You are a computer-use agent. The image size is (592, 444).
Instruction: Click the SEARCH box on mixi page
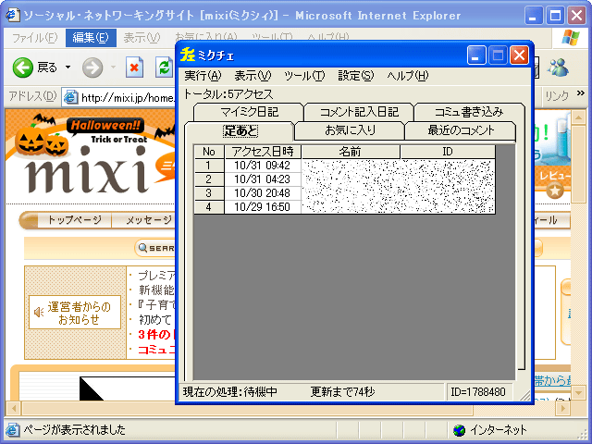[x=155, y=248]
